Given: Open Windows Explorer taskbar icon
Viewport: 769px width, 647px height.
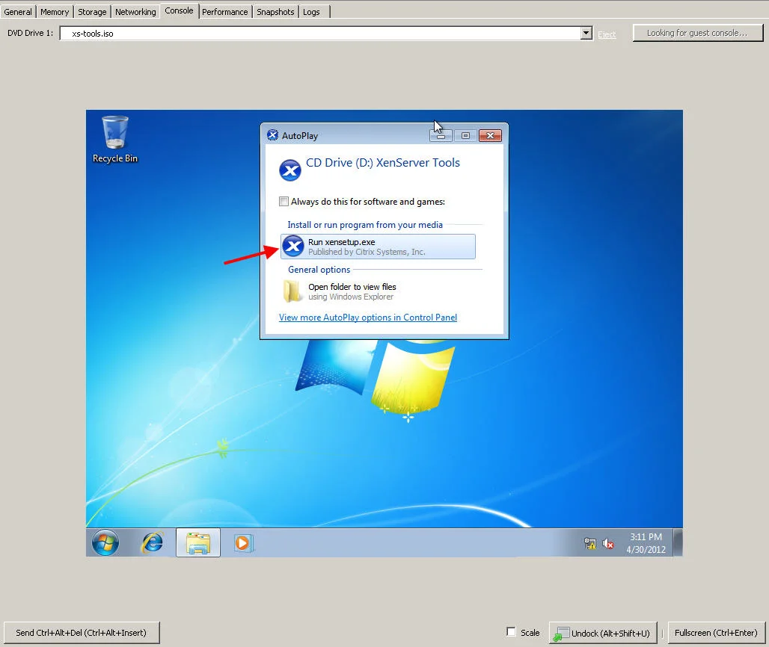Looking at the screenshot, I should click(x=198, y=542).
